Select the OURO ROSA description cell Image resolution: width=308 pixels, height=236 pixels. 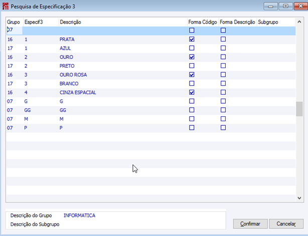click(x=73, y=75)
